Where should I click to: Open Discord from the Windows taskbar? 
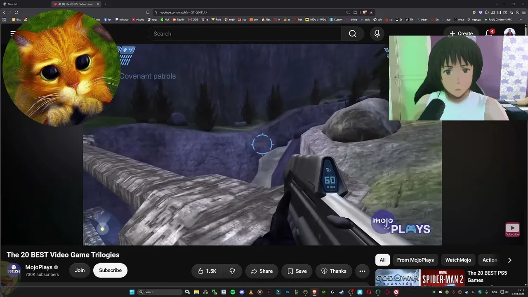[242, 292]
